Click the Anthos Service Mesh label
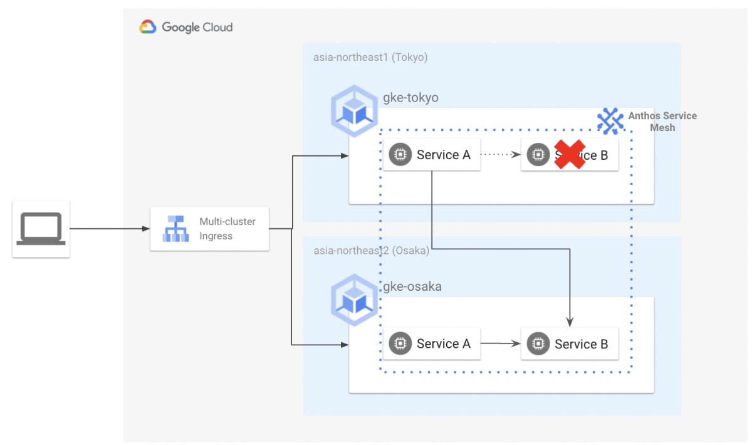 662,122
